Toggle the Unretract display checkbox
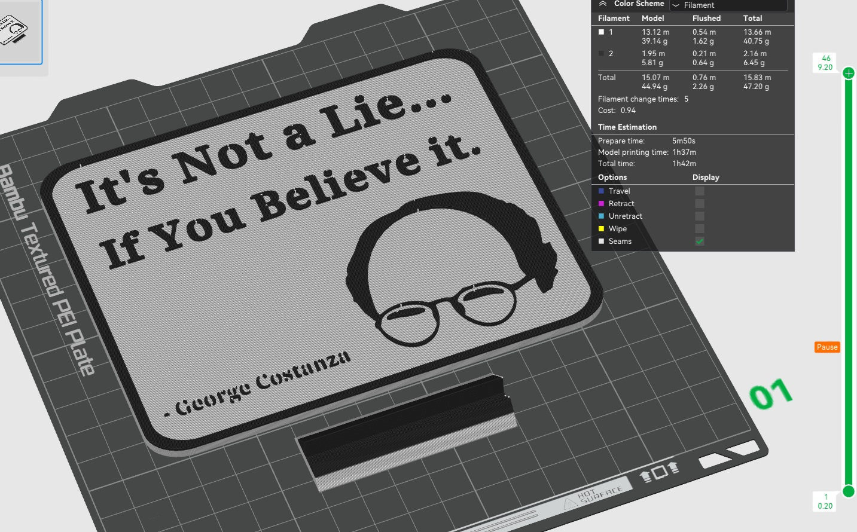The height and width of the screenshot is (532, 857). 700,216
